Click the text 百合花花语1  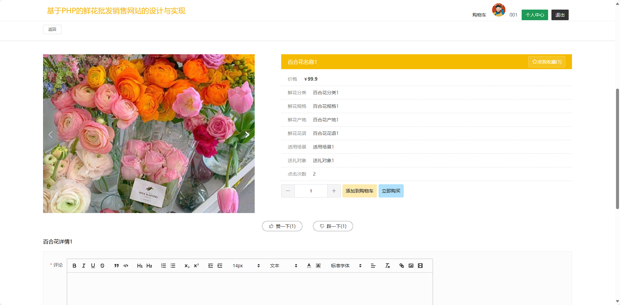click(x=326, y=133)
